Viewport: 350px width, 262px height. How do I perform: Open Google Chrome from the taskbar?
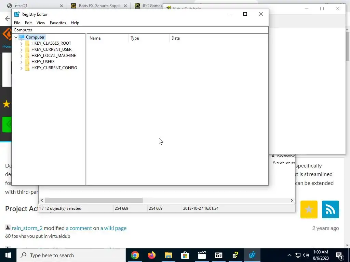point(135,255)
